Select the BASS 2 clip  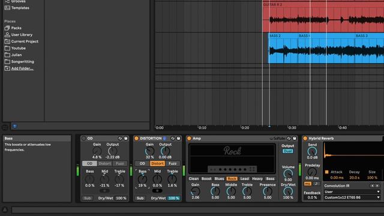[x=283, y=48]
